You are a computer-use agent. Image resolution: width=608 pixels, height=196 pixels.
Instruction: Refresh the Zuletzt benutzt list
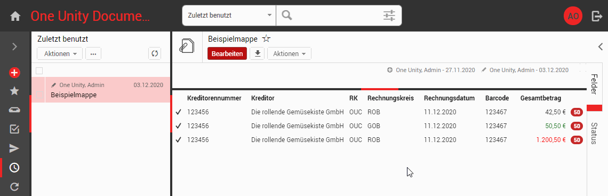click(x=155, y=53)
